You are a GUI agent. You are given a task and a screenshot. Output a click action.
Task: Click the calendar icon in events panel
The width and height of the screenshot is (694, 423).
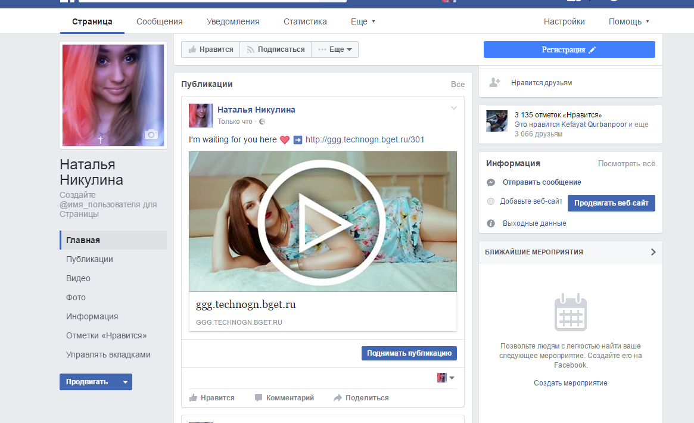click(571, 312)
